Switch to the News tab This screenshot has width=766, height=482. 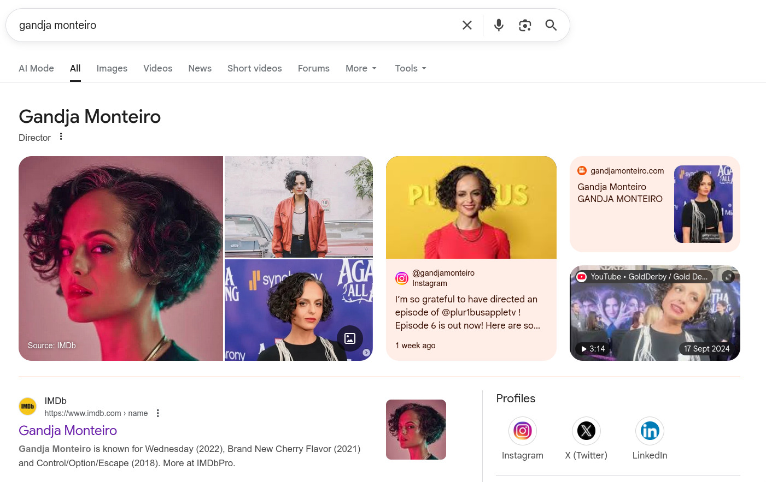click(200, 68)
